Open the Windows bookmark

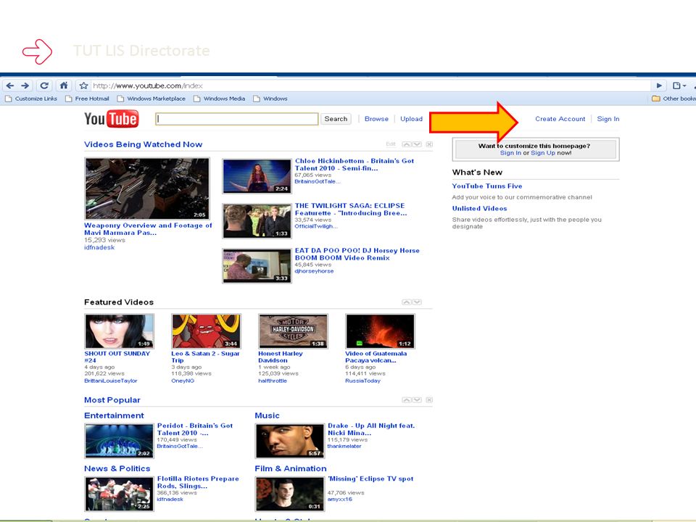270,99
